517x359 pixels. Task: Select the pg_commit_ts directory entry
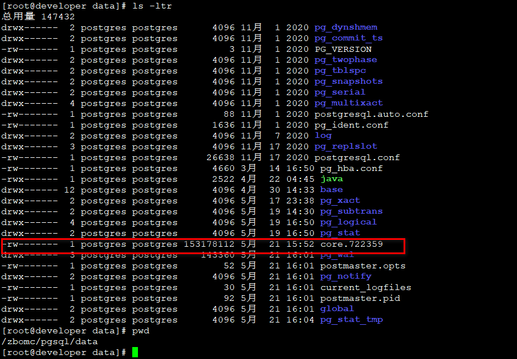pos(348,38)
